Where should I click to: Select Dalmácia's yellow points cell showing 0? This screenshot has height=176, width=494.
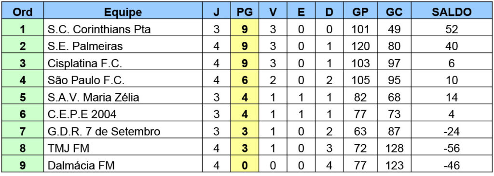pyautogui.click(x=245, y=164)
